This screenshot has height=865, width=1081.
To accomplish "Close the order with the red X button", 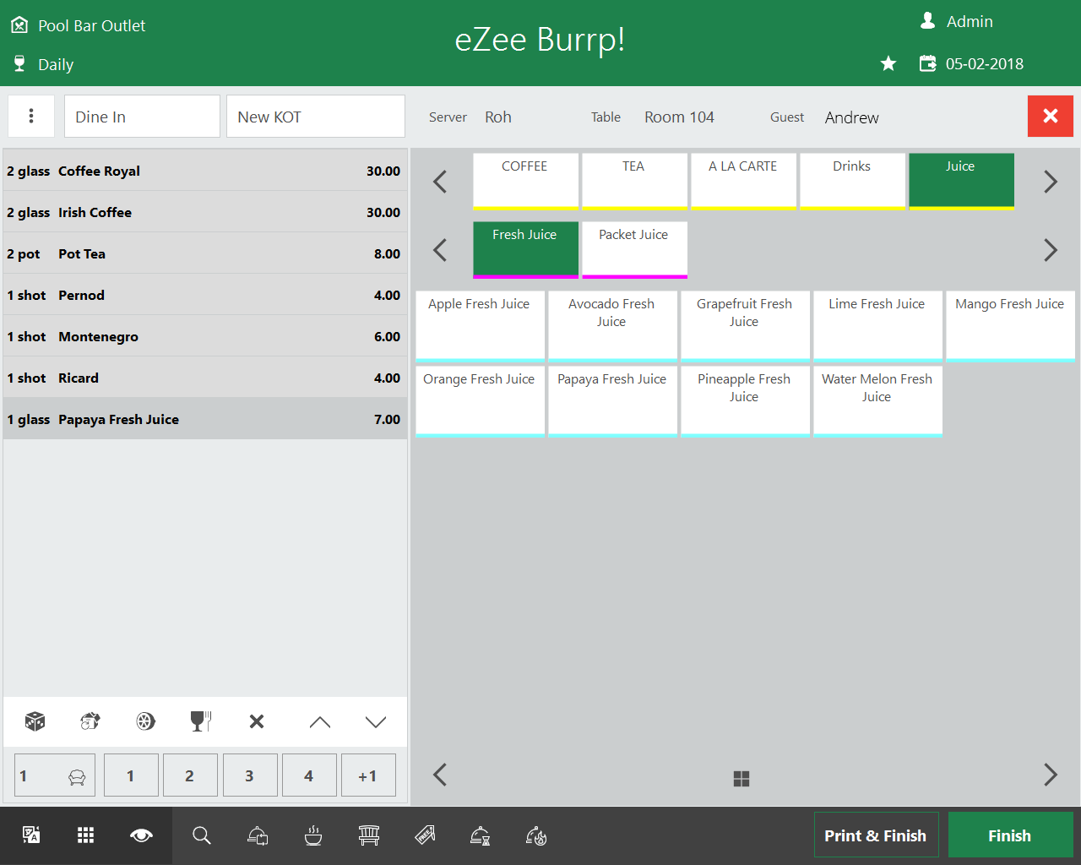I will point(1051,116).
